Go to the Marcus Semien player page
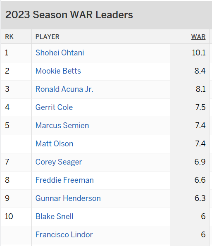This screenshot has width=212, height=246. [x=62, y=126]
